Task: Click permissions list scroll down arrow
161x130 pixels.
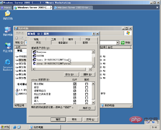Action: click(x=93, y=103)
